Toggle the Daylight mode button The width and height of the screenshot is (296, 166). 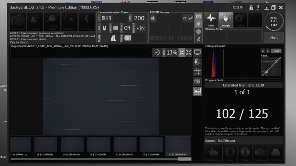pyautogui.click(x=226, y=20)
